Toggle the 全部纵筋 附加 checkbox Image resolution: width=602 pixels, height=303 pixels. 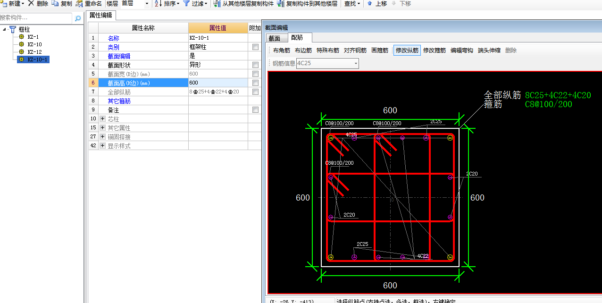coord(255,92)
